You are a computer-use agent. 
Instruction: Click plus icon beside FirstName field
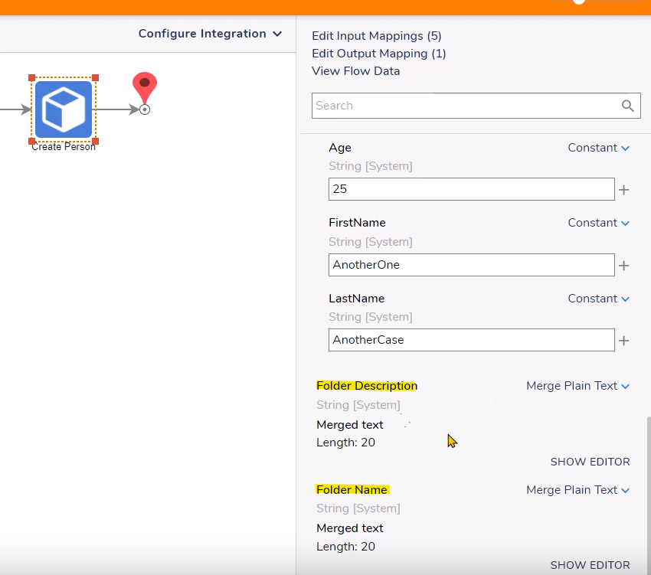click(x=623, y=266)
